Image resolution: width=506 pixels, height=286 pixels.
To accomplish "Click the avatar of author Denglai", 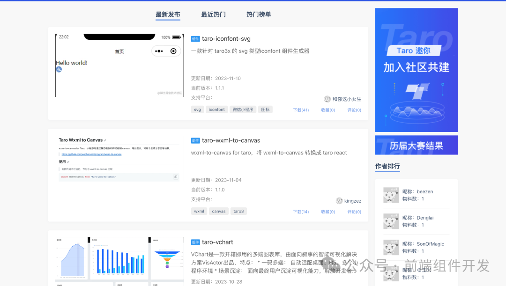I will [391, 221].
